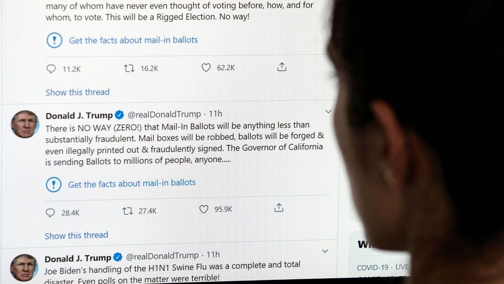Screen dimensions: 504x284
Task: Share the Rigged Election tweet
Action: click(x=282, y=67)
